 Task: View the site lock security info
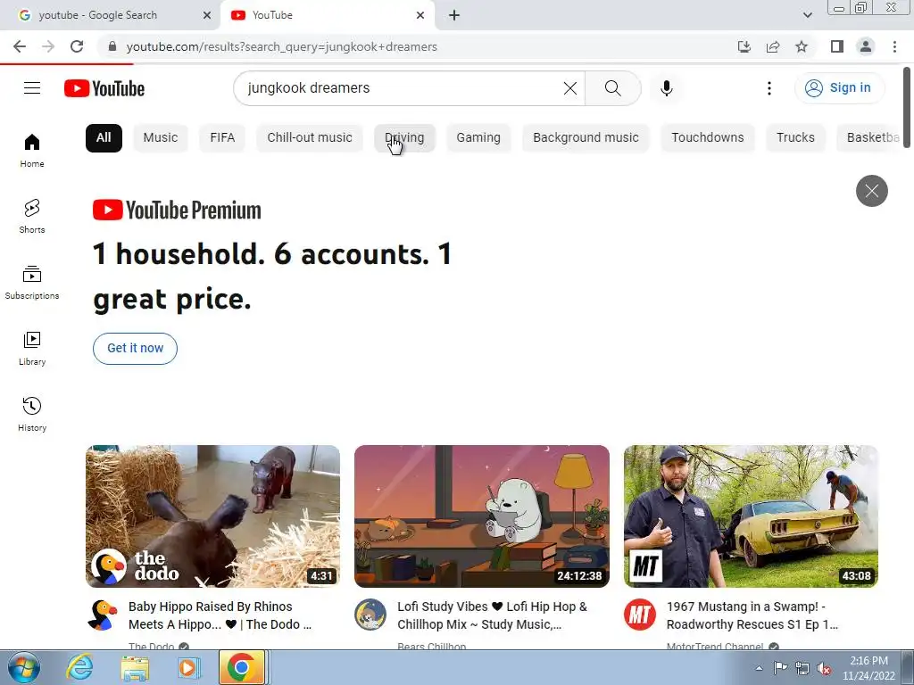[112, 46]
